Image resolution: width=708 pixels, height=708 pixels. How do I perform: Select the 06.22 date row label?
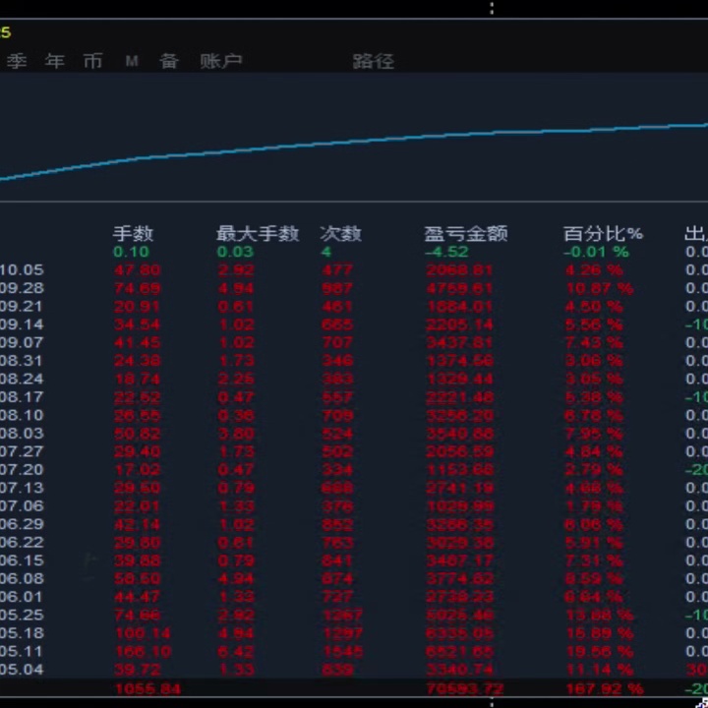(x=22, y=542)
